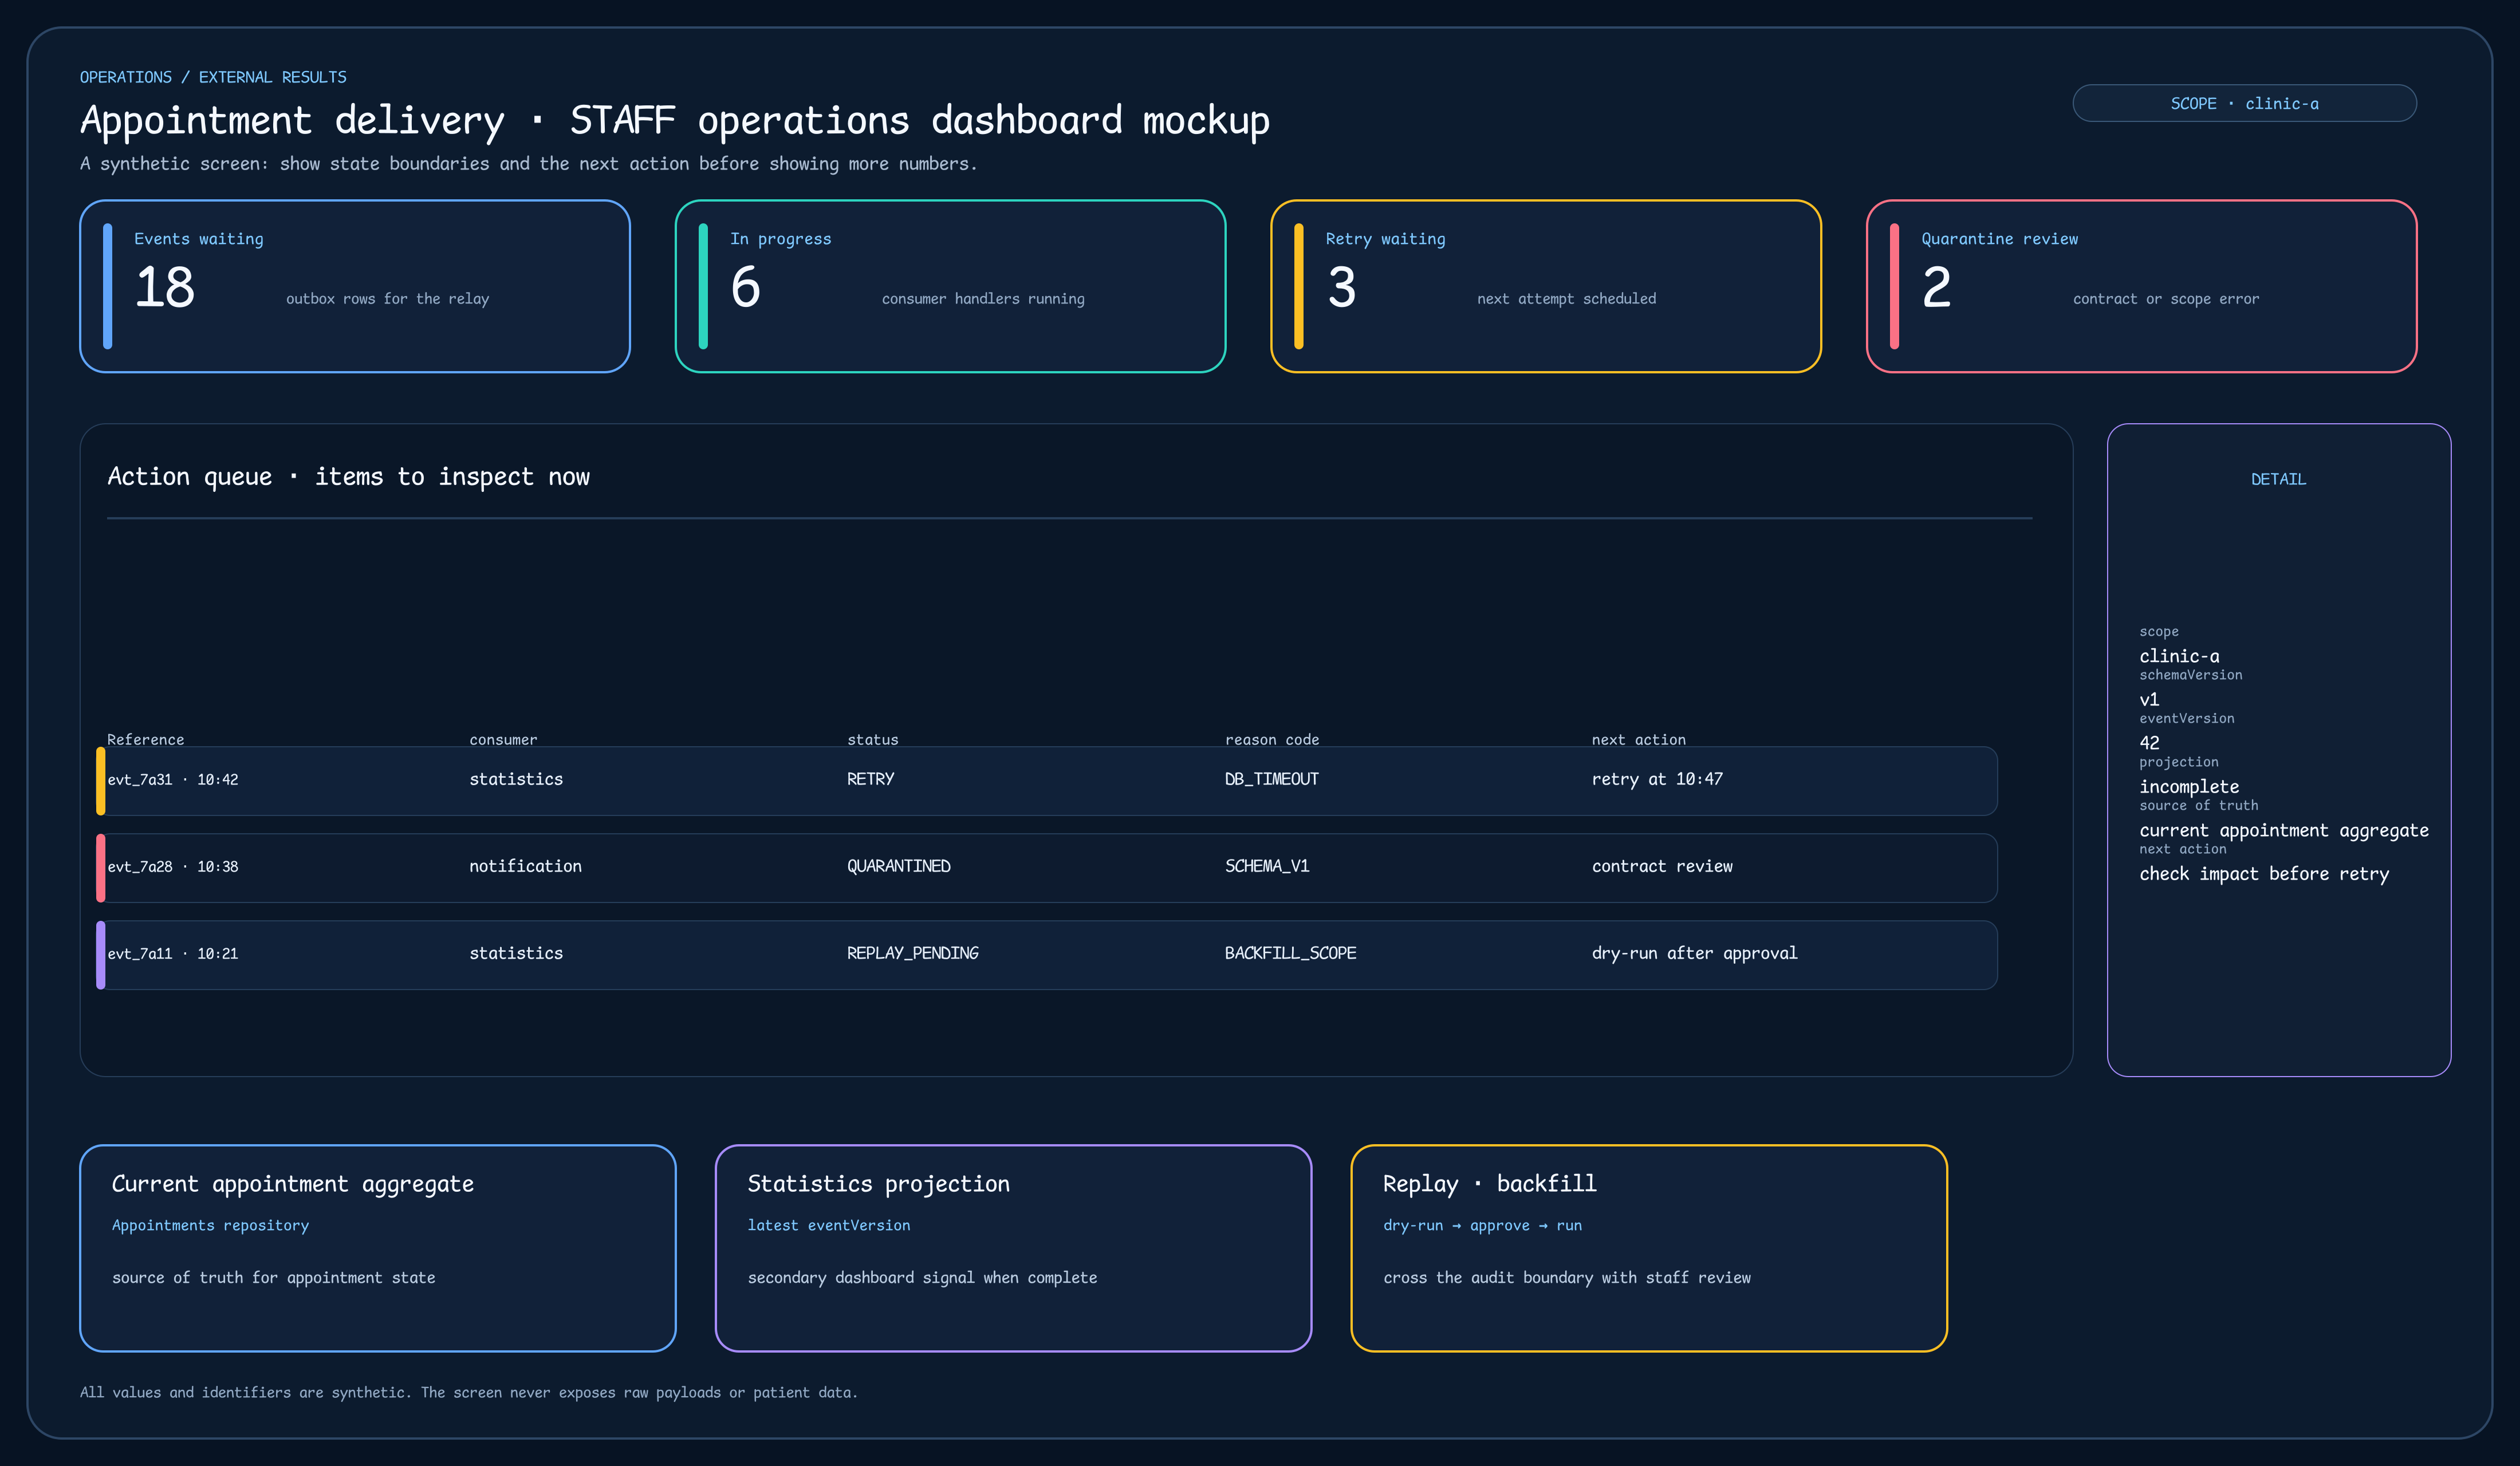The width and height of the screenshot is (2520, 1466).
Task: Open the Statistics projection card
Action: point(1014,1248)
